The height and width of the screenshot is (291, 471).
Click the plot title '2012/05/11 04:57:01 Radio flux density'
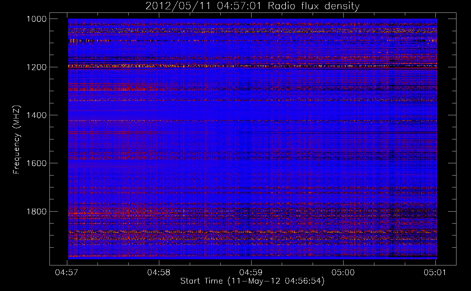pyautogui.click(x=252, y=6)
